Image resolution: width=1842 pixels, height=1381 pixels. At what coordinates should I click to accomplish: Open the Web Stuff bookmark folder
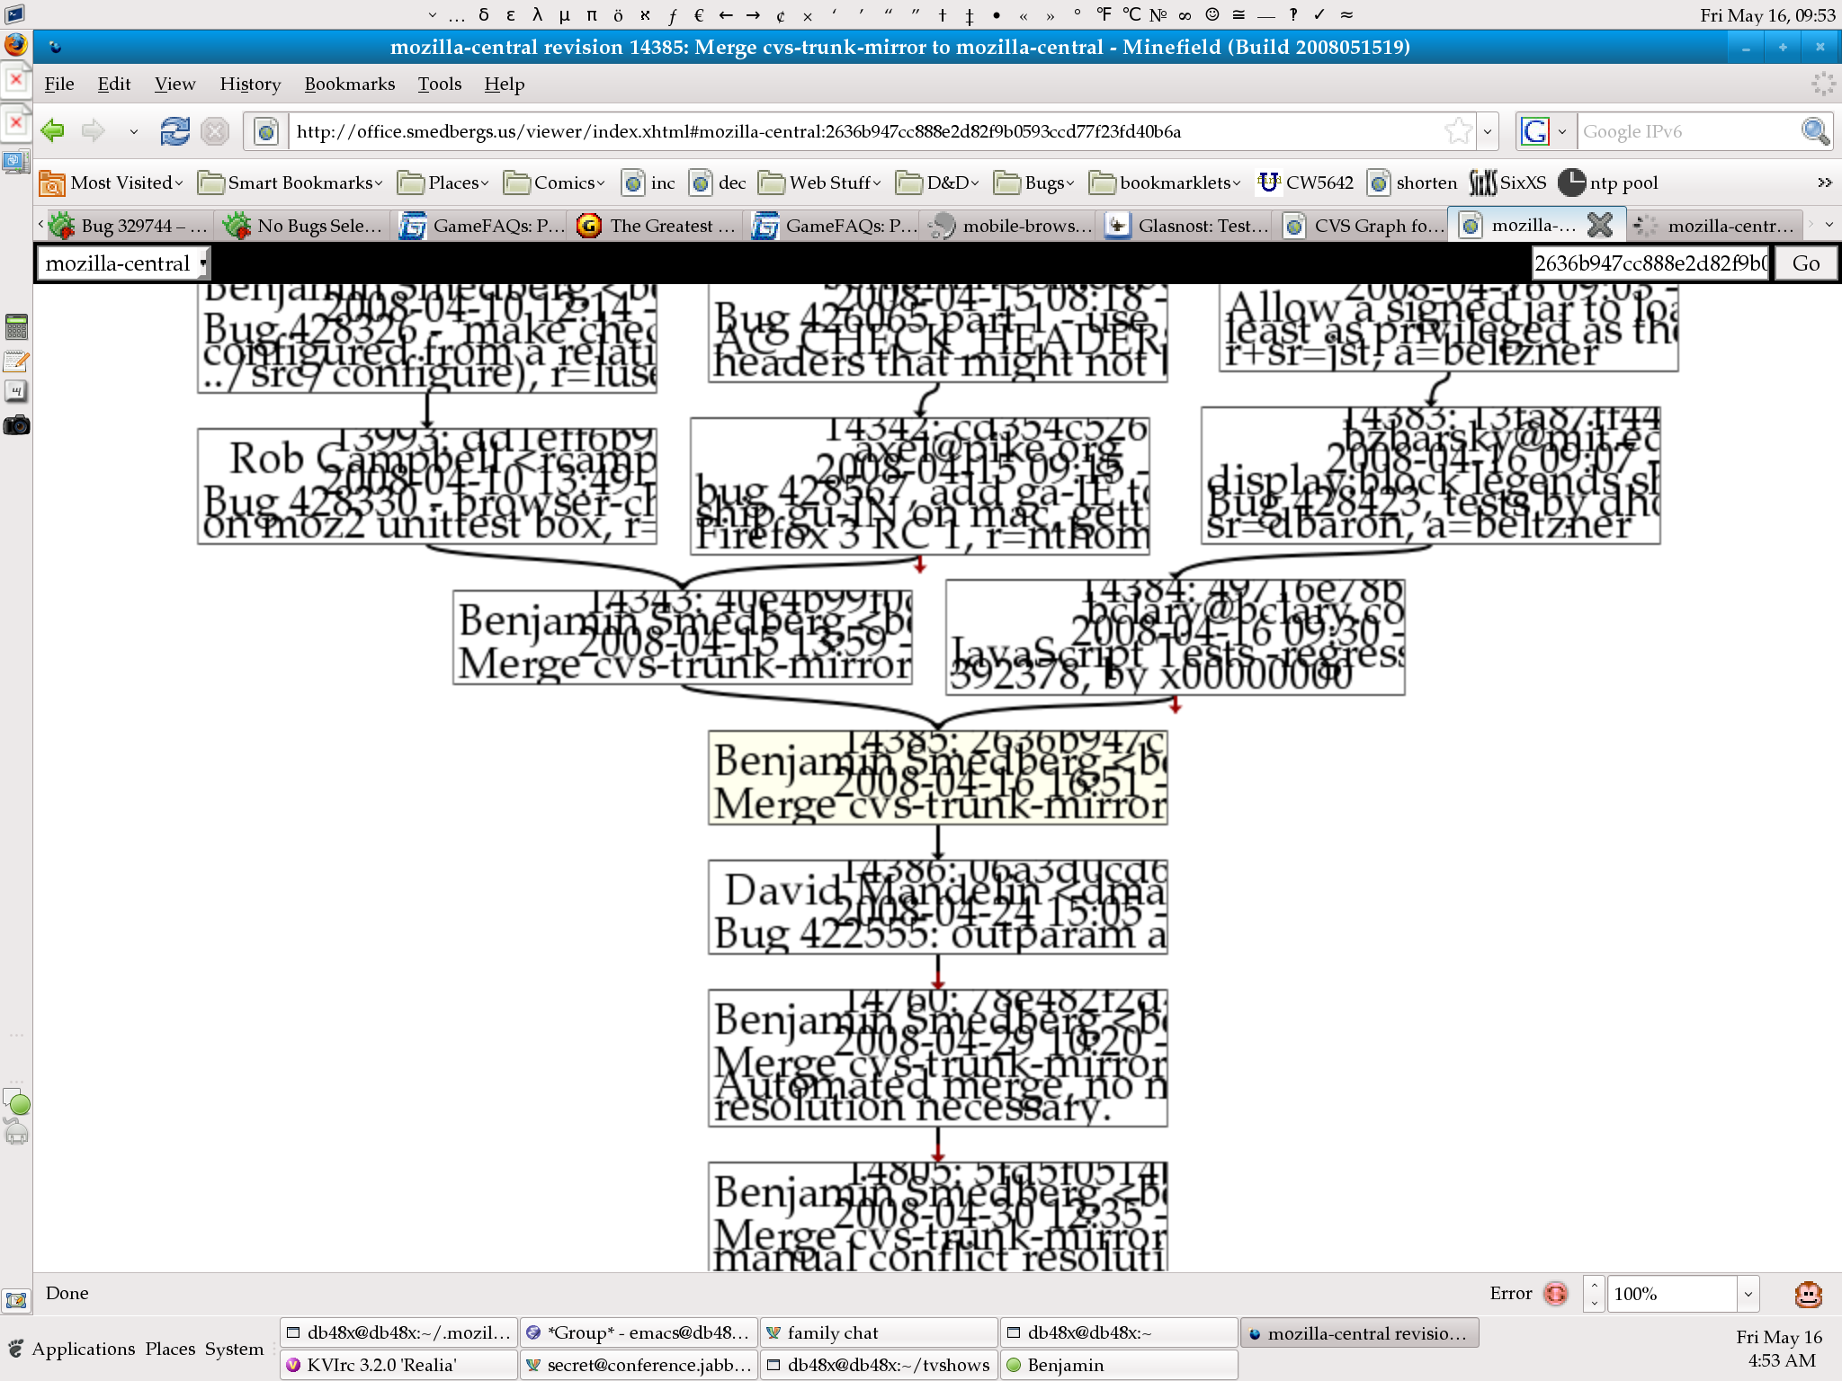point(820,183)
